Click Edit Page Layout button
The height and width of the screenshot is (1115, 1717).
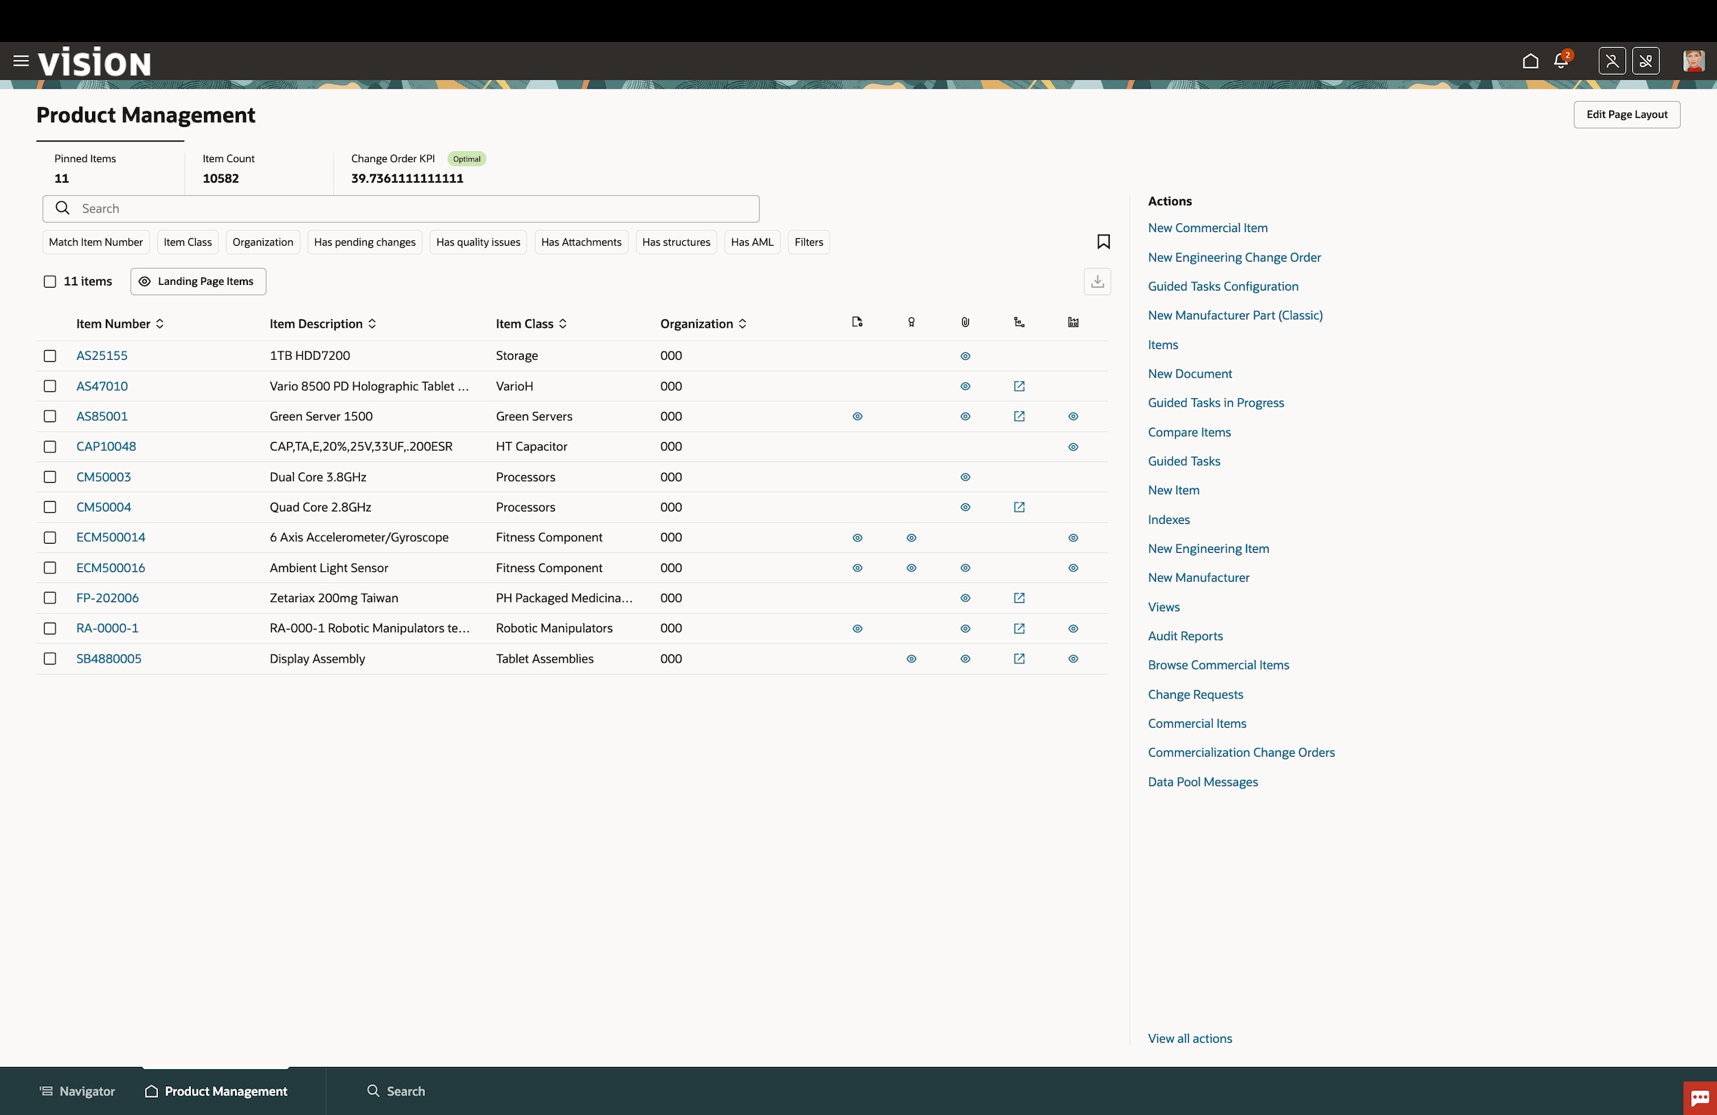1626,115
